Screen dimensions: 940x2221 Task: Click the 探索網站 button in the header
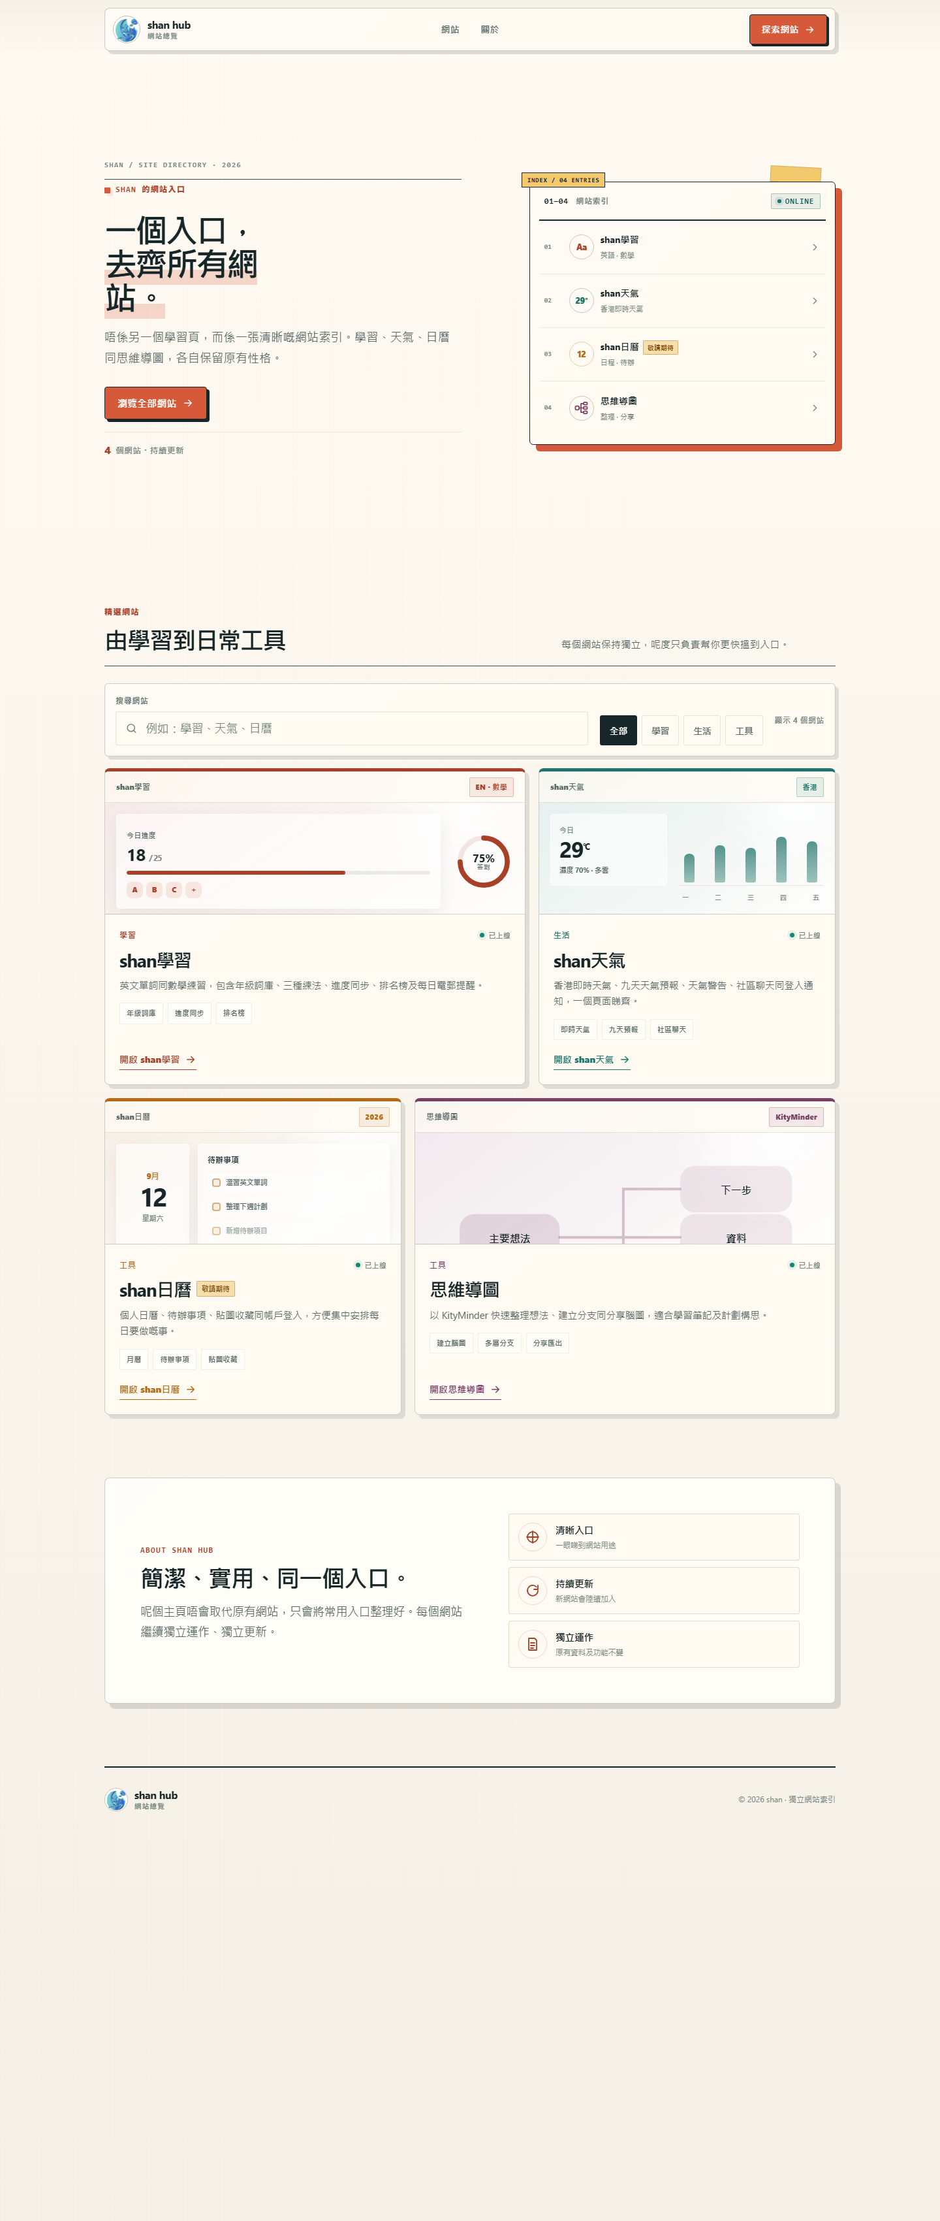[787, 29]
